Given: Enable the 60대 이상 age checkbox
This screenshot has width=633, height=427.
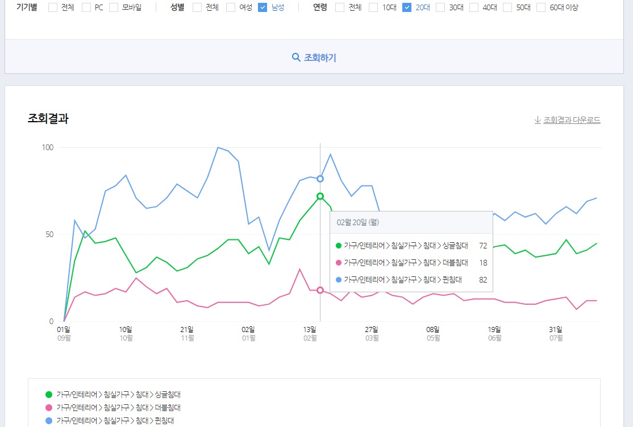Looking at the screenshot, I should 541,7.
